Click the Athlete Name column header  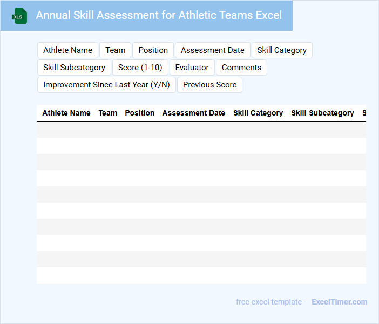66,113
